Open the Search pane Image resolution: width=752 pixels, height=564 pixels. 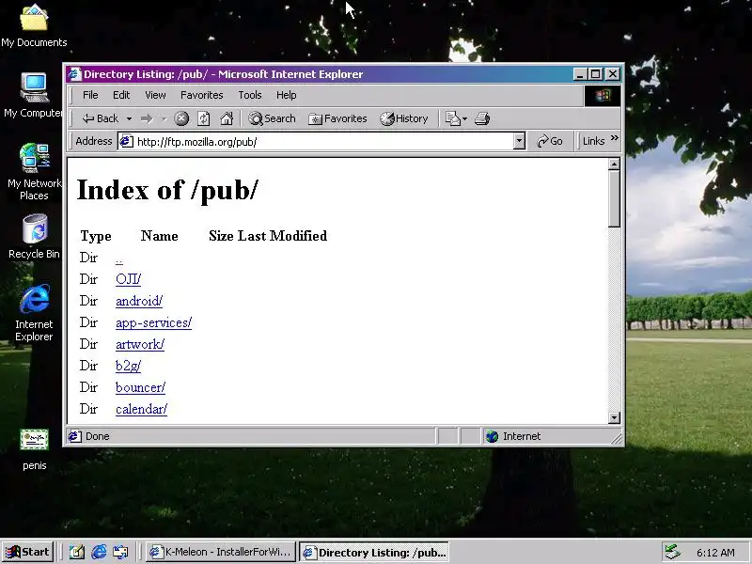[272, 118]
